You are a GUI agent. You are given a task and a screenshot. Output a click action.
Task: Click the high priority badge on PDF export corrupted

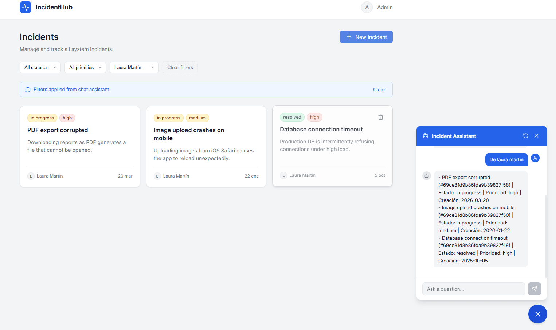click(67, 118)
